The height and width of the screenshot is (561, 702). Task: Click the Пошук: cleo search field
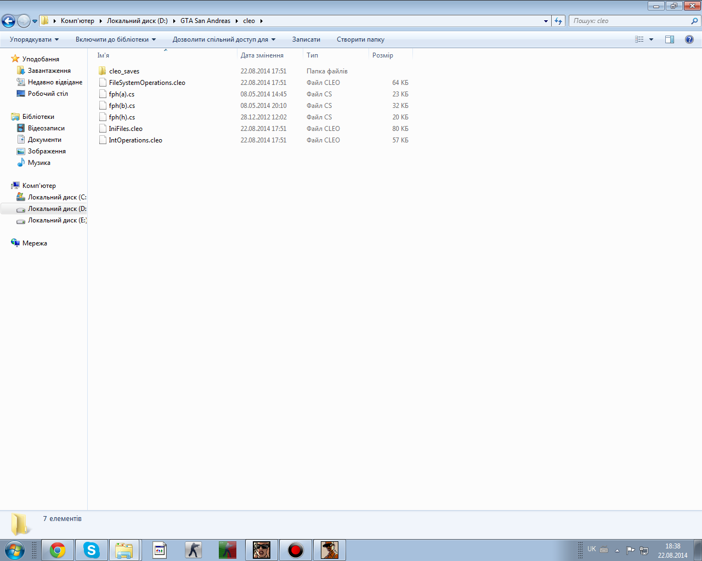pos(630,21)
